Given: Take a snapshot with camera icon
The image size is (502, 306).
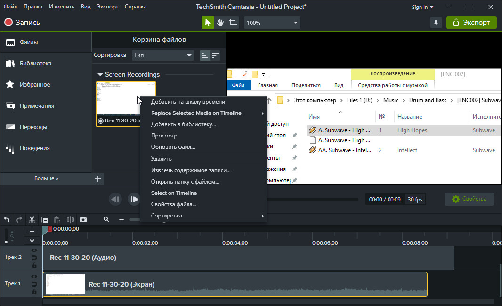Looking at the screenshot, I should coord(83,219).
